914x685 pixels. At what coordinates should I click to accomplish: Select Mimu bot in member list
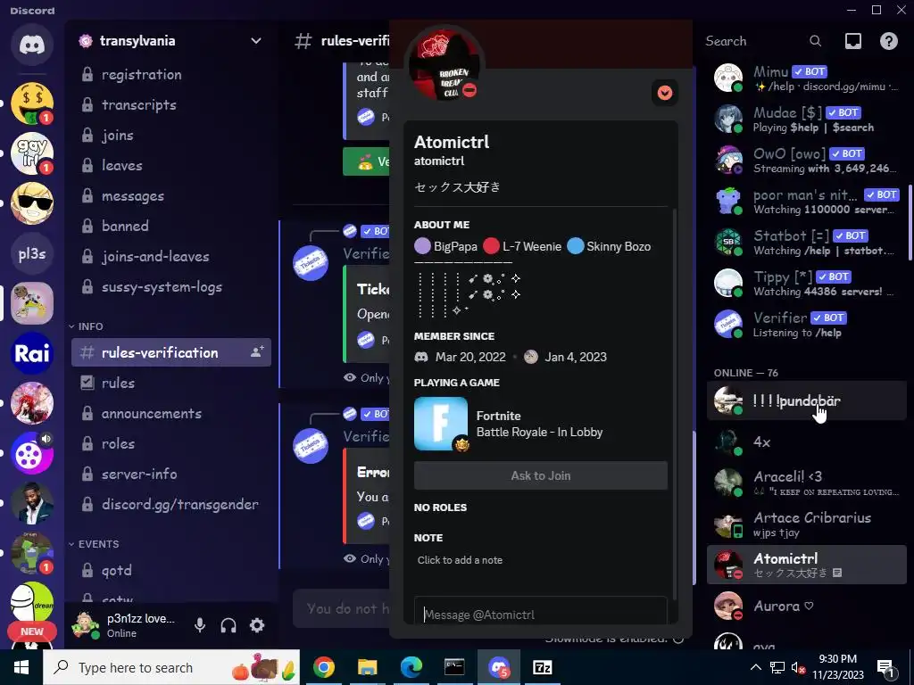807,78
